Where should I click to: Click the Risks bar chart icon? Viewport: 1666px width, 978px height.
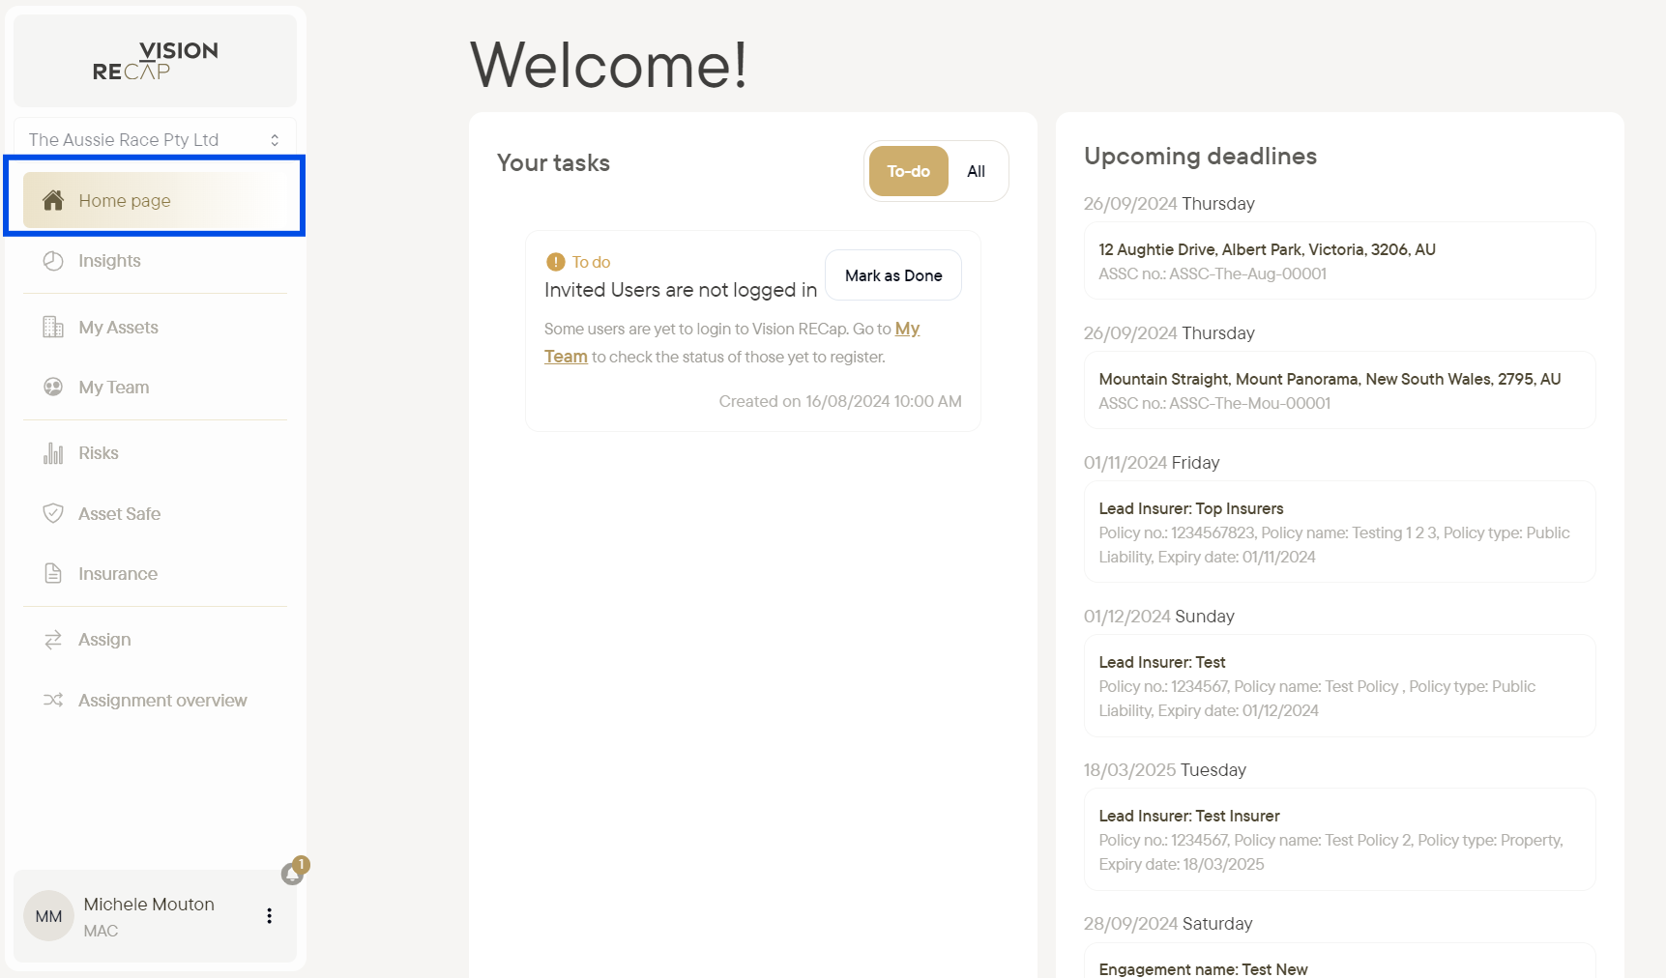(x=53, y=453)
